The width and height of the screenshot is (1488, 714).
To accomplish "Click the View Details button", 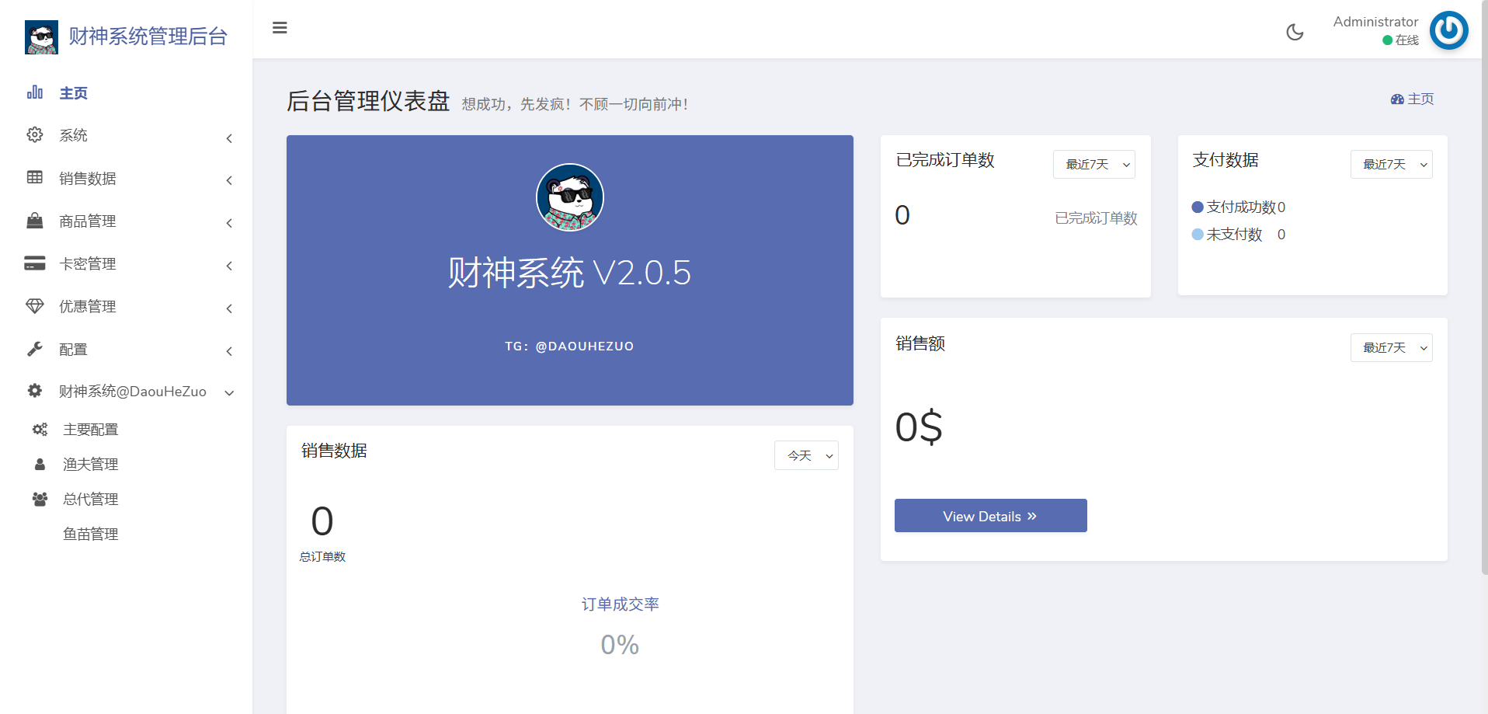I will [990, 516].
